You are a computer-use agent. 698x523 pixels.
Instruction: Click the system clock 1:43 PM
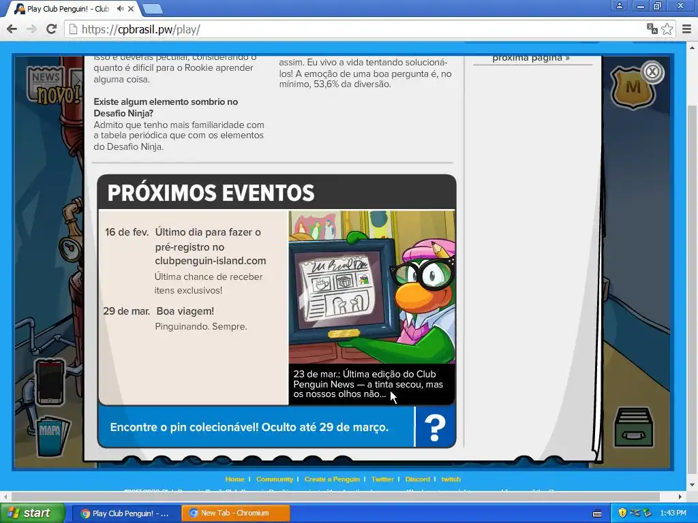(x=673, y=513)
